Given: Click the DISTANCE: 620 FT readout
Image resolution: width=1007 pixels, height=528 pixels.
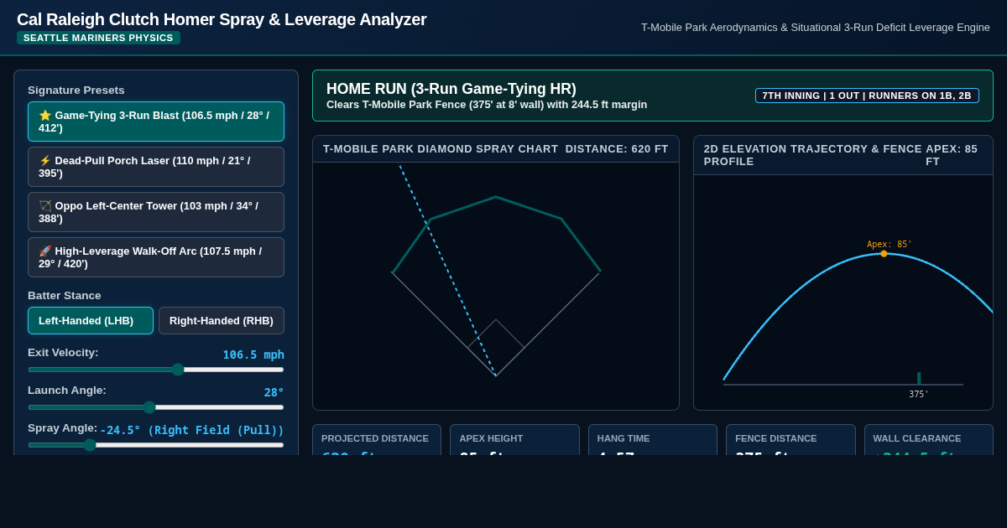Looking at the screenshot, I should (617, 149).
